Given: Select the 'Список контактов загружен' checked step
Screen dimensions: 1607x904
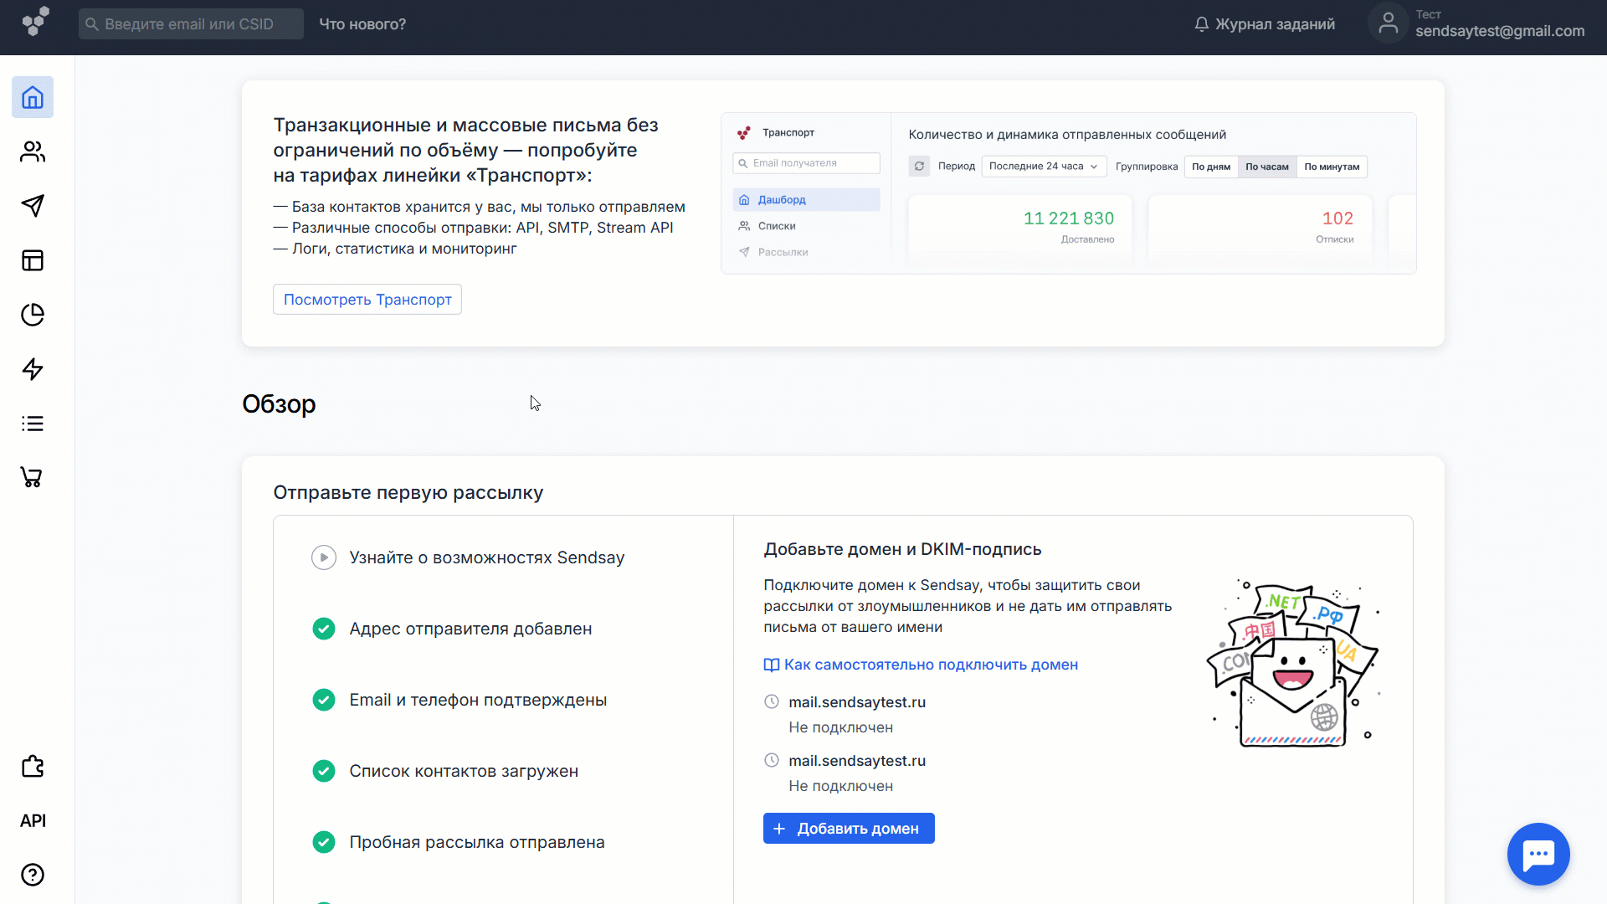Looking at the screenshot, I should [463, 771].
